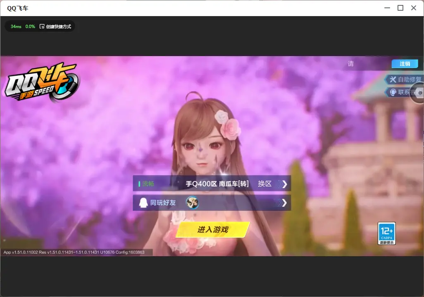
Task: Contact support via 联系客服 headset icon
Action: [393, 92]
